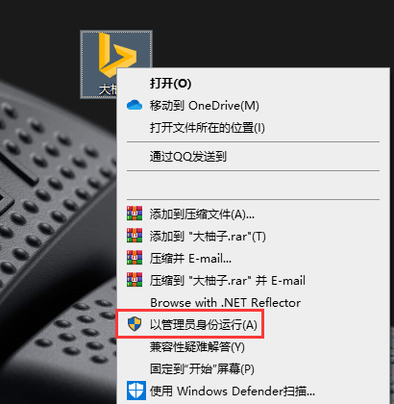The height and width of the screenshot is (404, 394).
Task: Click the Windows Defender shield icon
Action: coord(136,391)
